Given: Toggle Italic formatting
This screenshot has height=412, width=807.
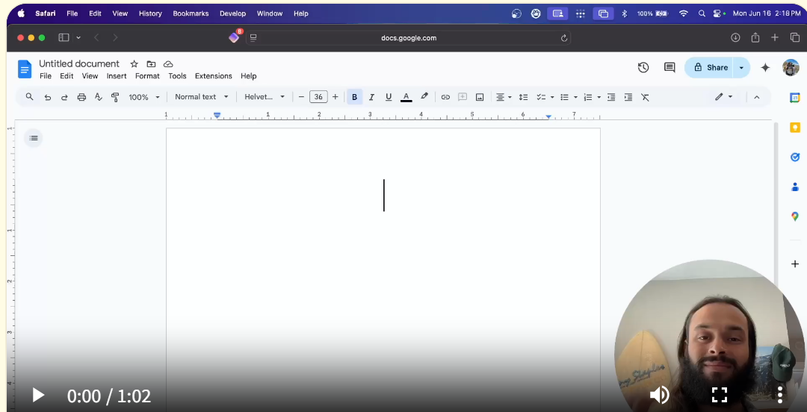Looking at the screenshot, I should tap(371, 97).
